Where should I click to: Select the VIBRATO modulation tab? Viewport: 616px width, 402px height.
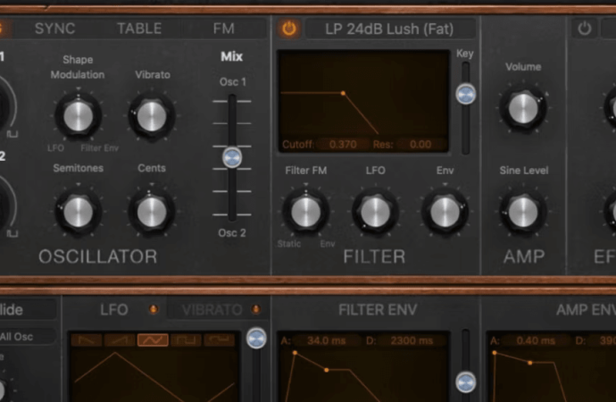tap(212, 310)
